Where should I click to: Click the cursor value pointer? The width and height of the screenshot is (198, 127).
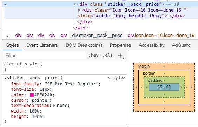pyautogui.click(x=41, y=100)
